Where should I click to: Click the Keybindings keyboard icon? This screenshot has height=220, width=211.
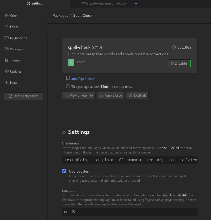7,38
